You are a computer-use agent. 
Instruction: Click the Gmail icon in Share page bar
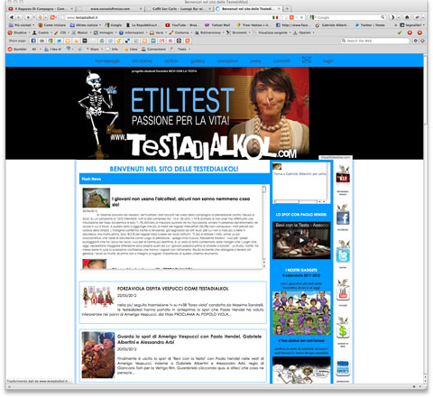click(x=161, y=41)
